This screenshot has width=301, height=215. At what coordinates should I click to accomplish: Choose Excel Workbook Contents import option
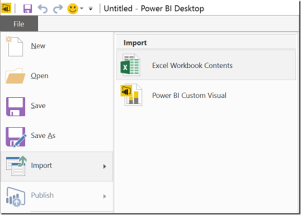206,65
